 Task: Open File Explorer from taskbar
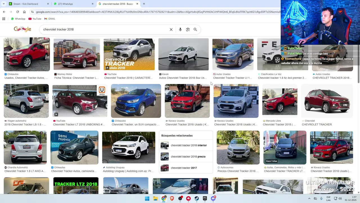(x=155, y=198)
